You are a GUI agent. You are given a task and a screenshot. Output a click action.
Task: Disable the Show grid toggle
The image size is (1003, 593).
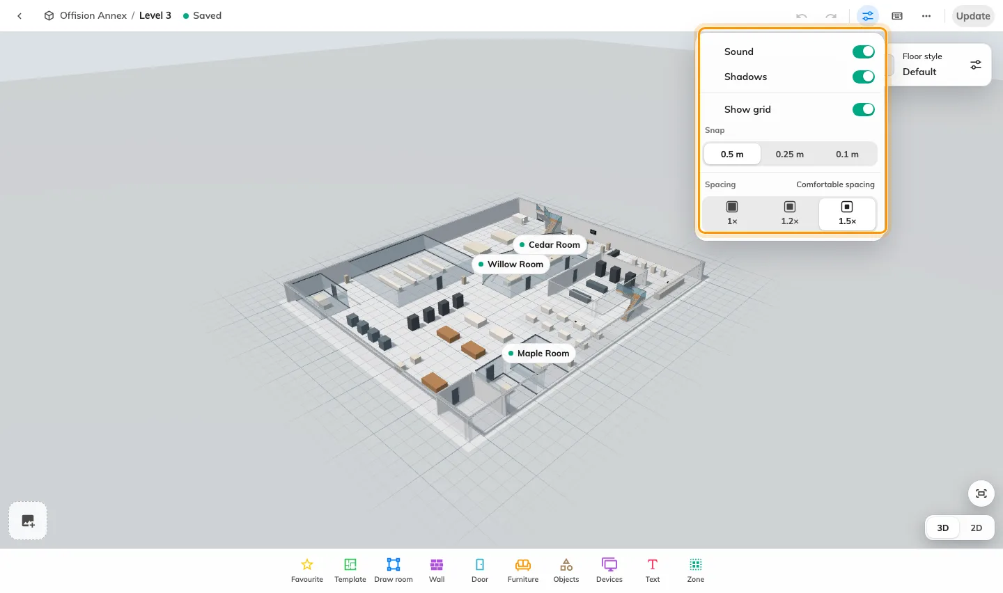pyautogui.click(x=864, y=109)
